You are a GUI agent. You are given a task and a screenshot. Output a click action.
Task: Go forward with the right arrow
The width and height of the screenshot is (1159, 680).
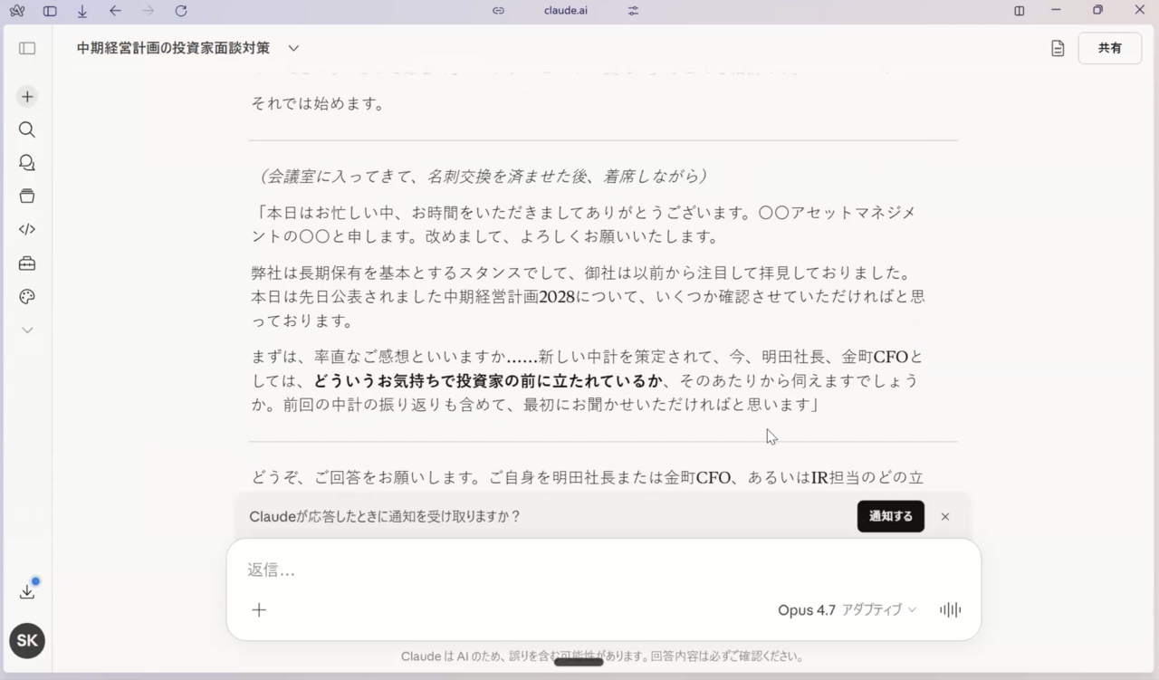pyautogui.click(x=148, y=11)
